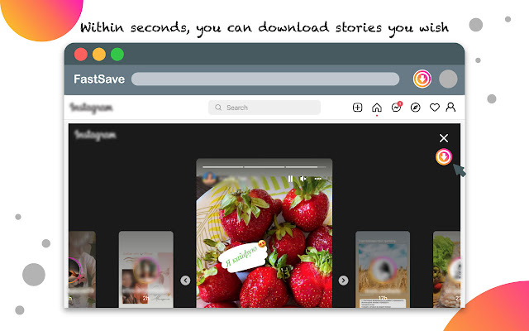
Task: Go to the Instagram home icon
Action: click(x=377, y=108)
